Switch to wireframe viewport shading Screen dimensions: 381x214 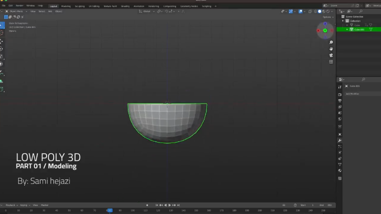point(315,11)
